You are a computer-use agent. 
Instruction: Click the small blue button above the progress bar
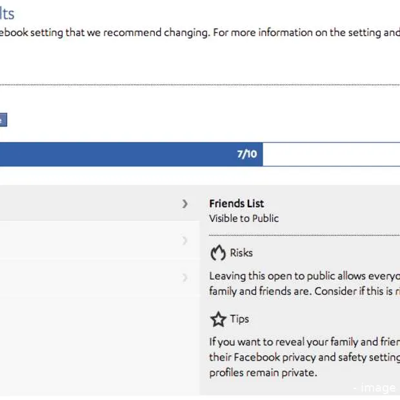(x=3, y=120)
